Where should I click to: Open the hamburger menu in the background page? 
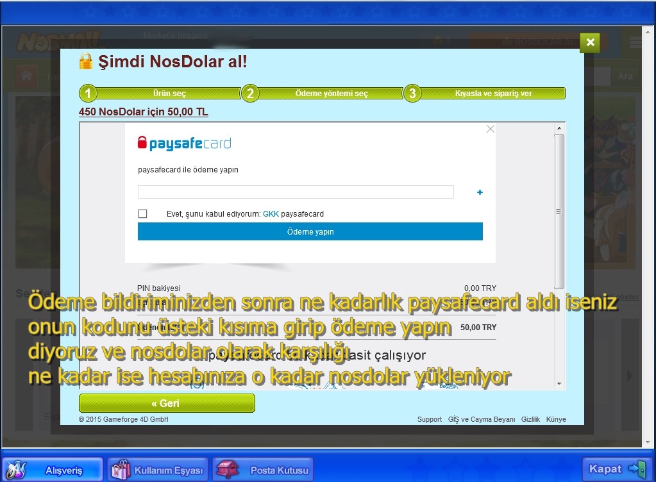[635, 42]
